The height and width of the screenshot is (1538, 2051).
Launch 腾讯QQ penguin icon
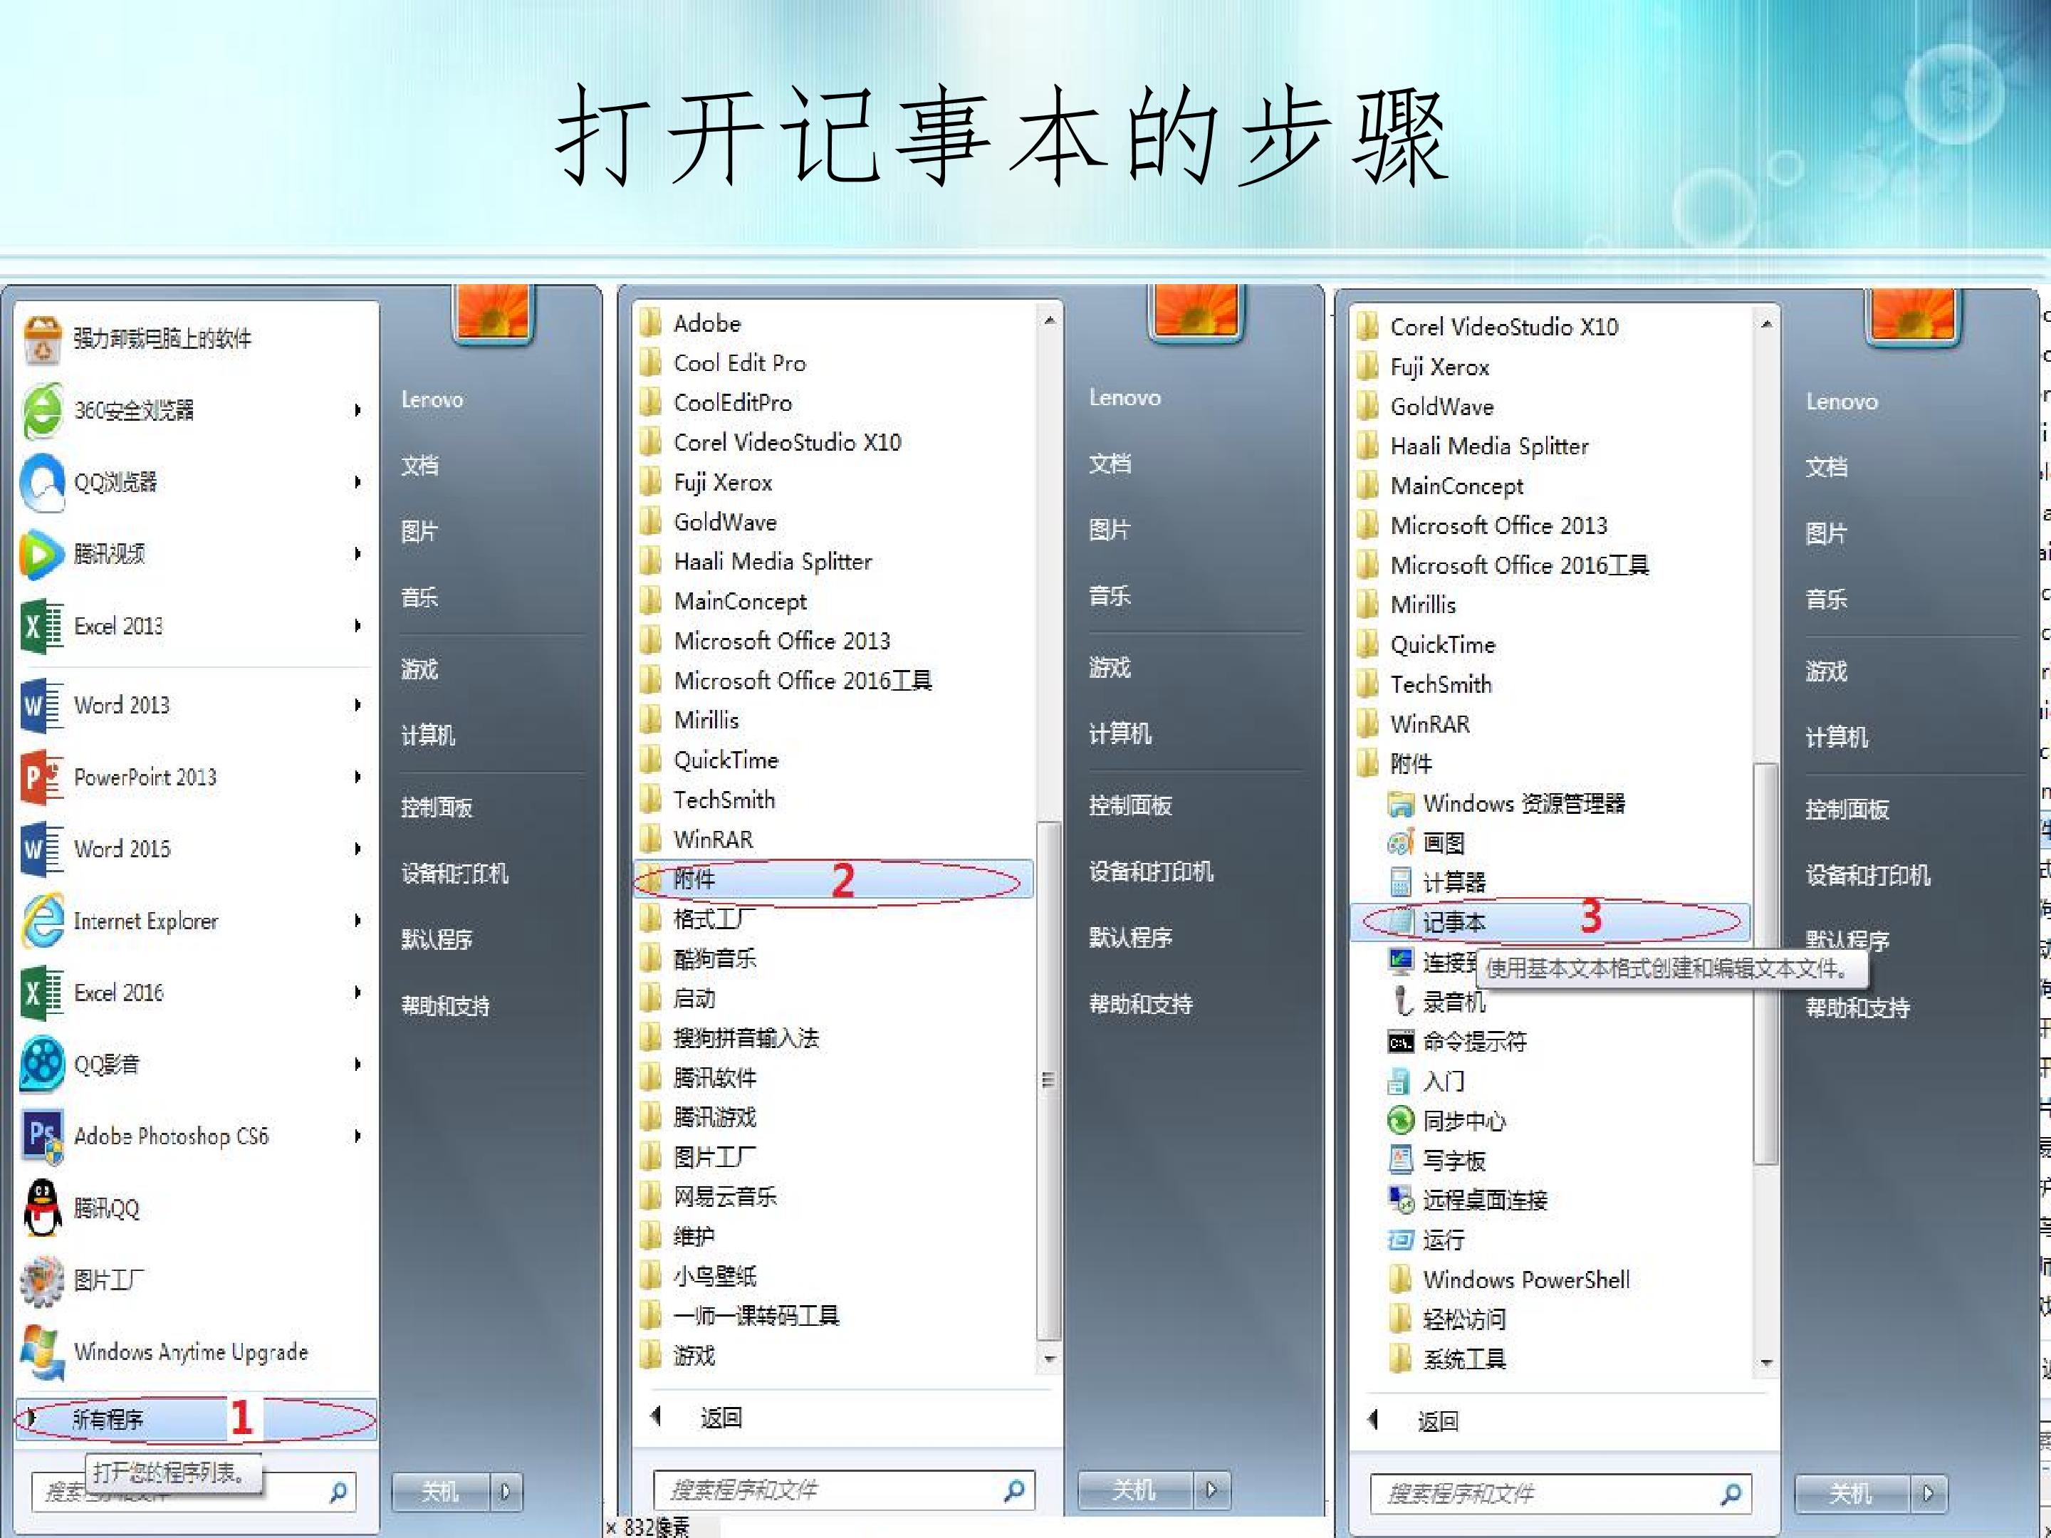(43, 1208)
